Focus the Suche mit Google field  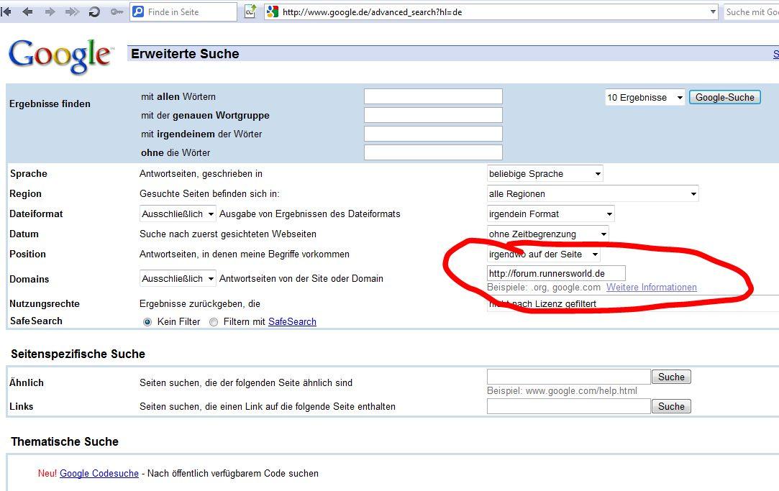pos(751,12)
